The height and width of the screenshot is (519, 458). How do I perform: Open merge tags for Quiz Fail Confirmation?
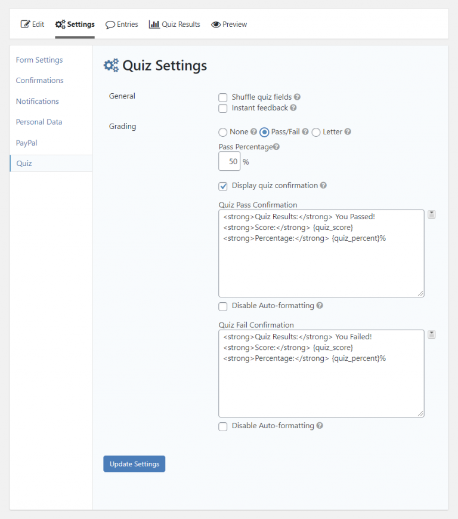[x=431, y=334]
